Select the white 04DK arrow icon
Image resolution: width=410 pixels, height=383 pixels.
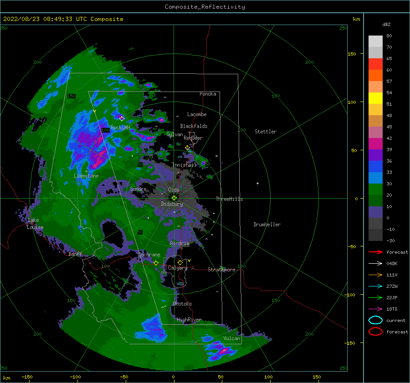[x=375, y=264]
